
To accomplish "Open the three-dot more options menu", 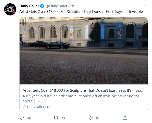I will [145, 6].
